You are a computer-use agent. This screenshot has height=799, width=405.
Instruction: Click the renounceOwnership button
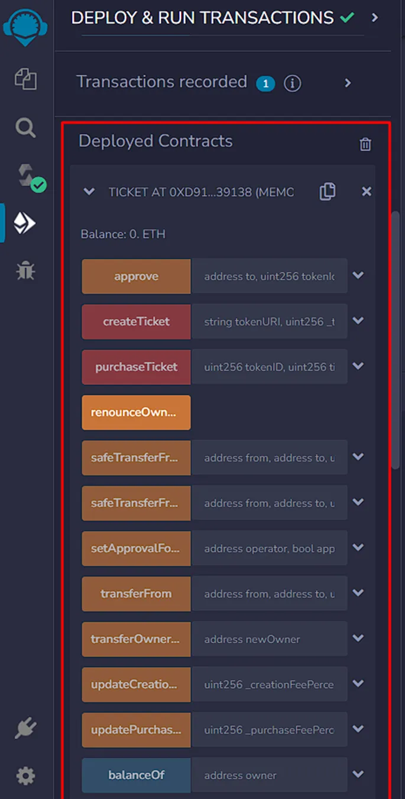click(136, 413)
